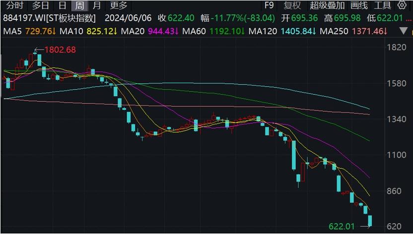This screenshot has width=413, height=234.
Task: Click the MA120 1405.84 indicator label
Action: (x=282, y=31)
